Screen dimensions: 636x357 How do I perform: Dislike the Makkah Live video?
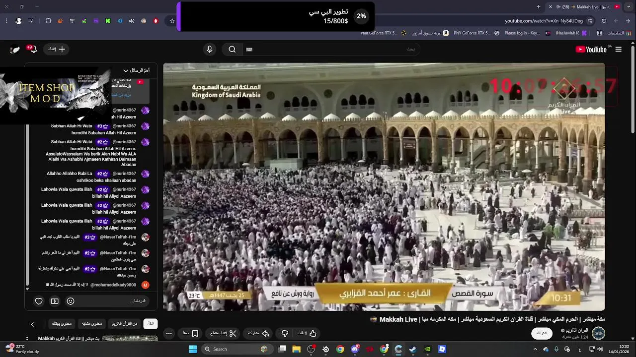(x=285, y=333)
